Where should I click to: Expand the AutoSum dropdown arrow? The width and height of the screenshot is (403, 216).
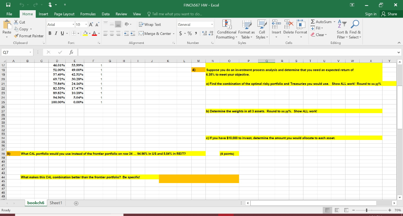pyautogui.click(x=335, y=22)
